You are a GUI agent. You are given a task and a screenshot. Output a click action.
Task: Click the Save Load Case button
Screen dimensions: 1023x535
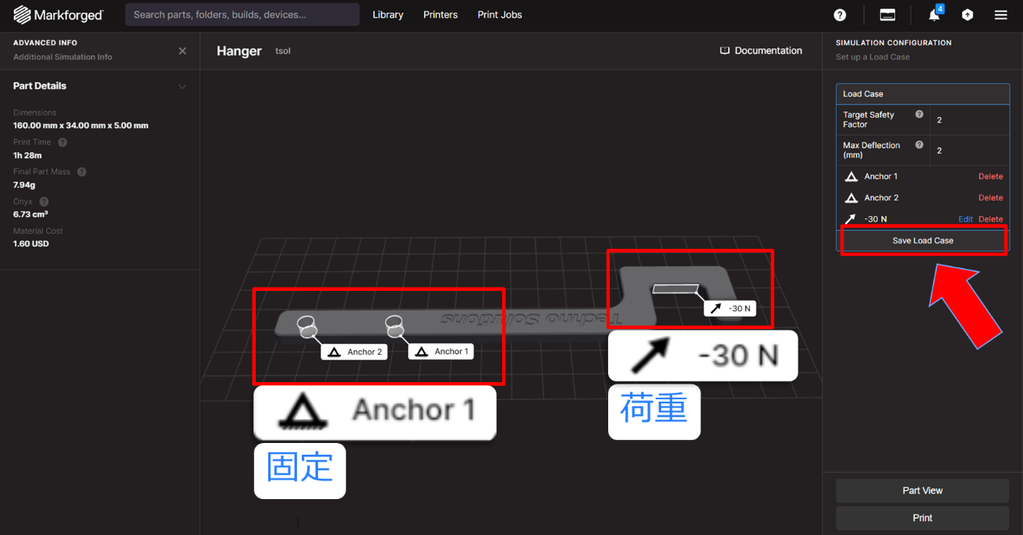[x=922, y=240]
